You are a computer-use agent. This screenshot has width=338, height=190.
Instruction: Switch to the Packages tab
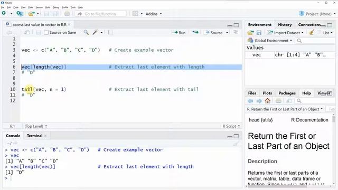pyautogui.click(x=287, y=93)
